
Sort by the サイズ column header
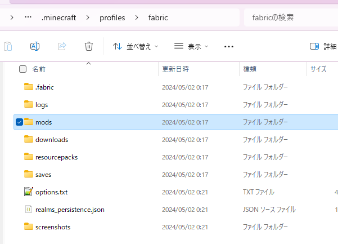(318, 69)
